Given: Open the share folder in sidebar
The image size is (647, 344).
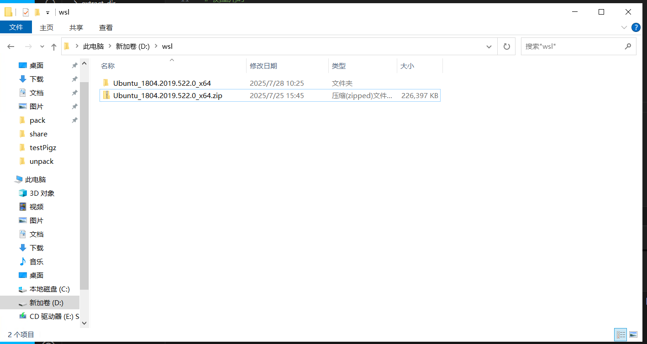Looking at the screenshot, I should (x=38, y=134).
